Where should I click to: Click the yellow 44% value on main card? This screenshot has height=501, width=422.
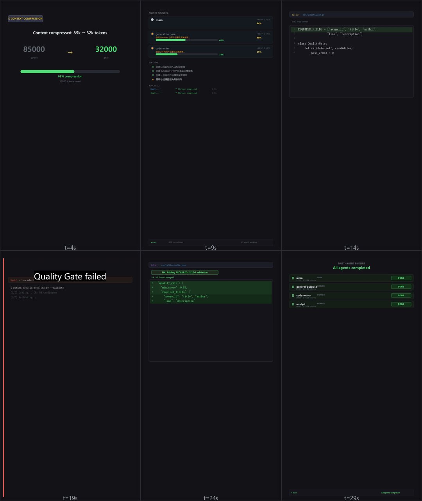259,23
